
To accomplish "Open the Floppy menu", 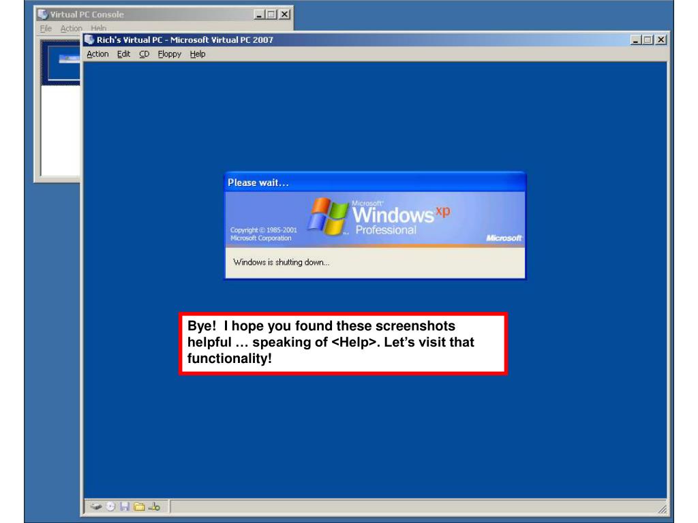I will [170, 54].
